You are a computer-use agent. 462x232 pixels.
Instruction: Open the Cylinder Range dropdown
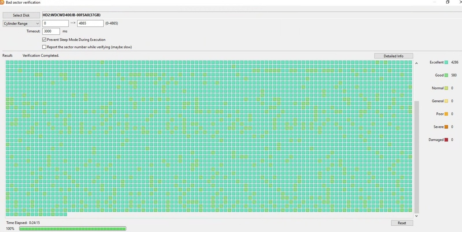(x=21, y=23)
